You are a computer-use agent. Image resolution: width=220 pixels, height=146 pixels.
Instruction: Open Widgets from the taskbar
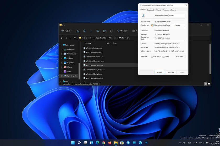(x=91, y=143)
